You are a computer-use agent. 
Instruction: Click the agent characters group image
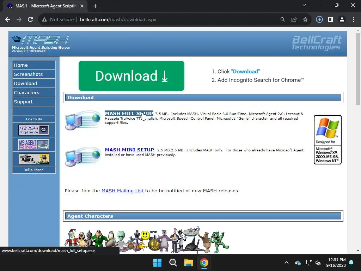tap(147, 240)
